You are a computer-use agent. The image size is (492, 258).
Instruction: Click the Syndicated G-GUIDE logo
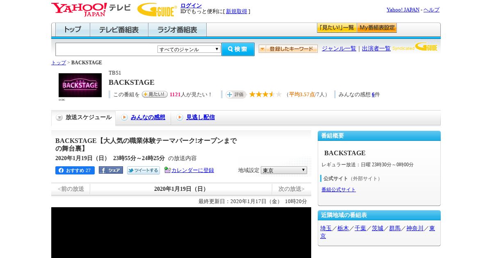tap(415, 47)
